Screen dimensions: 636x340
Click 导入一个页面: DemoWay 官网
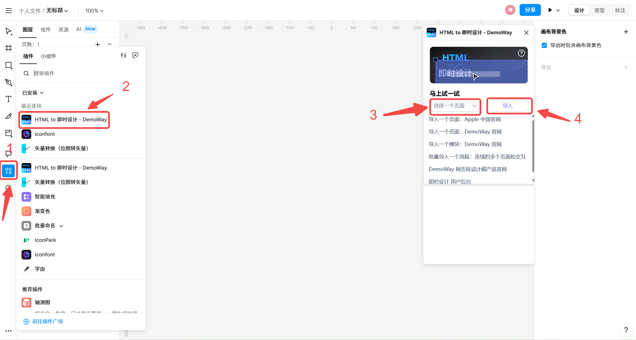click(x=465, y=132)
